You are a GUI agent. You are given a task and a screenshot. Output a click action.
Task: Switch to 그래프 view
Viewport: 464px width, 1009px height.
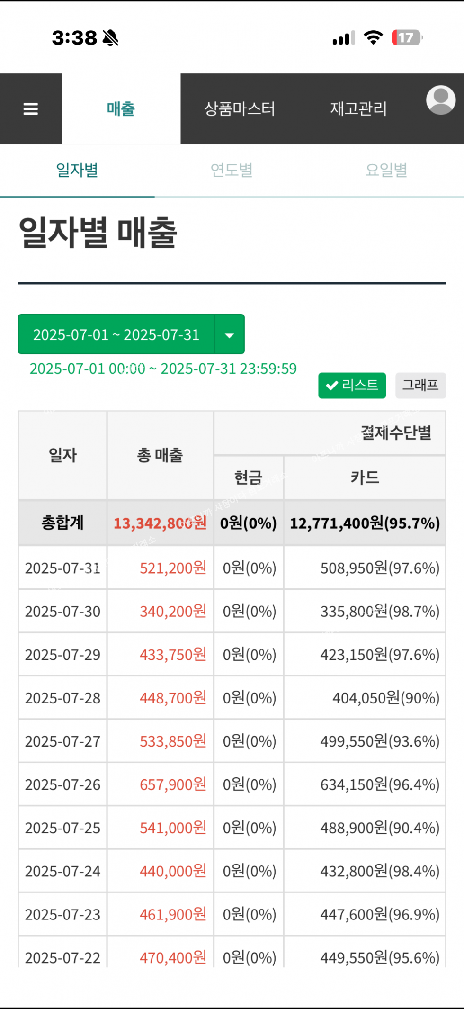(x=420, y=385)
